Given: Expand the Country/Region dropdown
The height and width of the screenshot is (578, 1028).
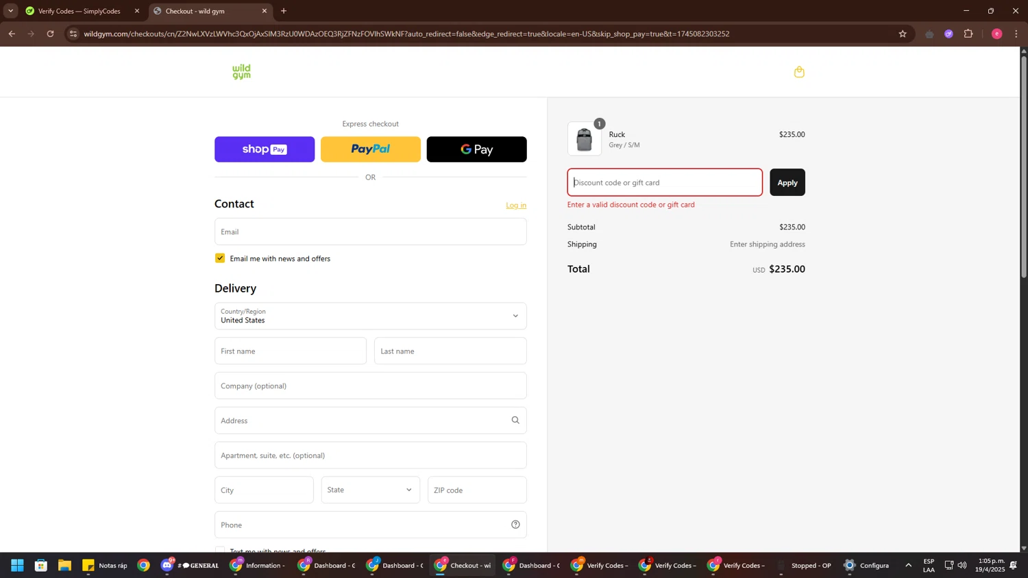Looking at the screenshot, I should pyautogui.click(x=371, y=316).
